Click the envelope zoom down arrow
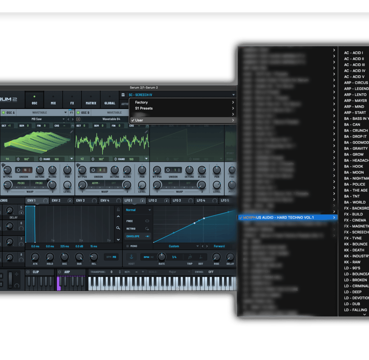The width and height of the screenshot is (369, 360). pyautogui.click(x=118, y=240)
